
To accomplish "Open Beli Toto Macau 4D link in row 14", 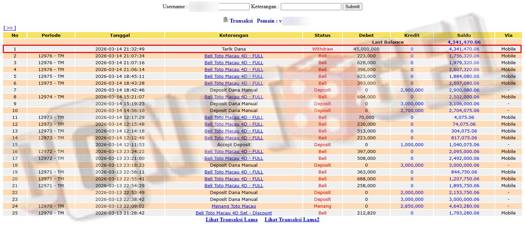I will point(234,138).
